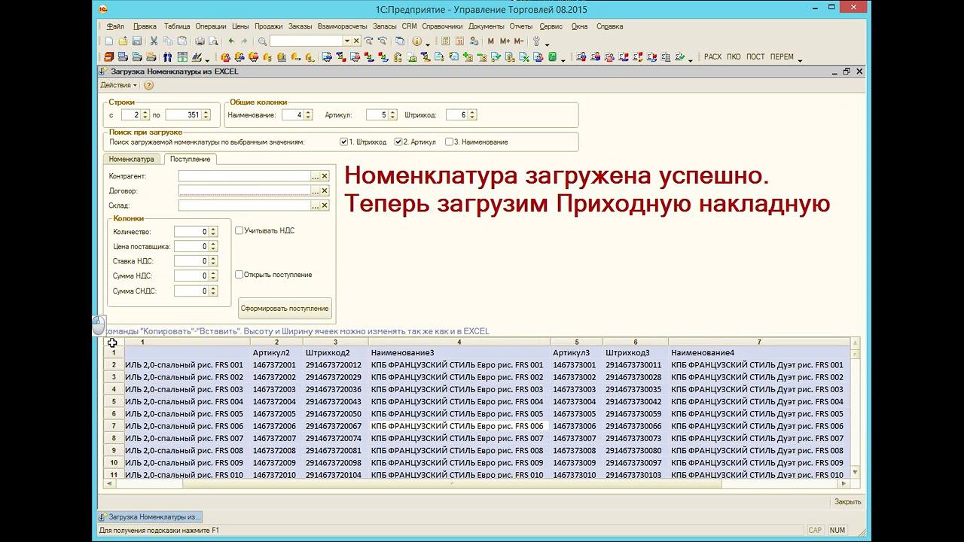
Task: Open the Сервис menu
Action: tap(551, 26)
